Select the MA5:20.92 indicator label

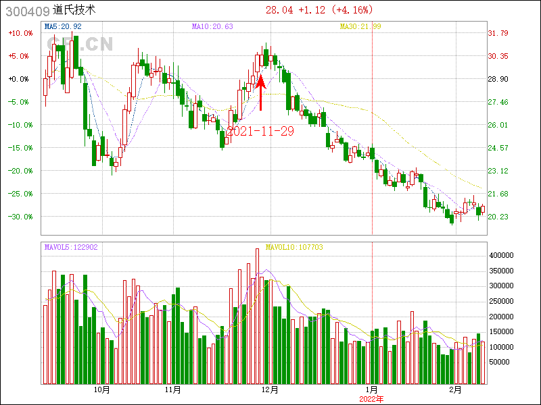coord(63,26)
